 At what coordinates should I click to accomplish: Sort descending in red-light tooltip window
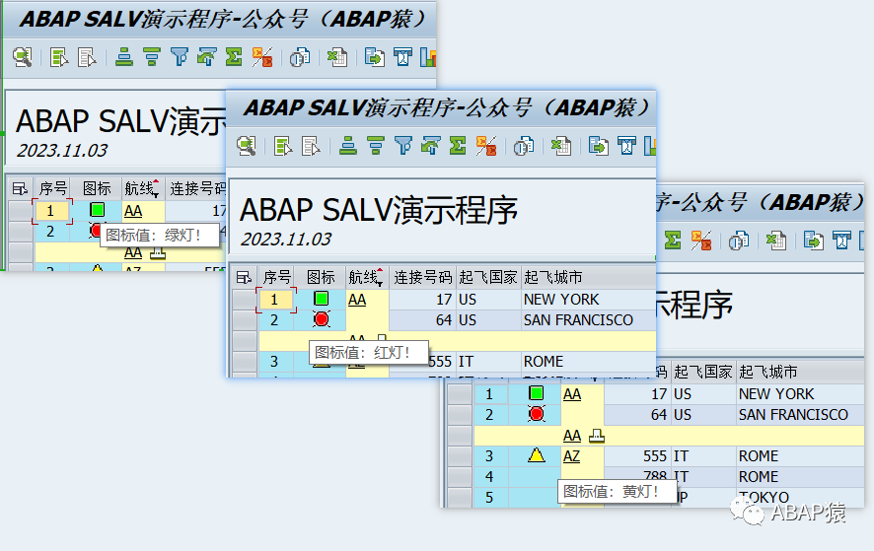click(x=375, y=146)
